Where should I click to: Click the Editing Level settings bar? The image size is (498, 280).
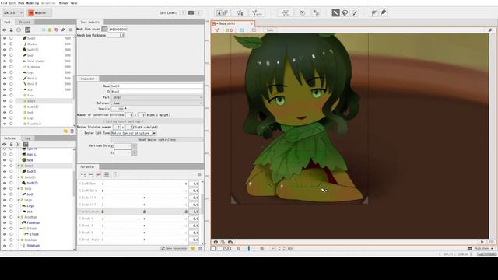coord(140,121)
